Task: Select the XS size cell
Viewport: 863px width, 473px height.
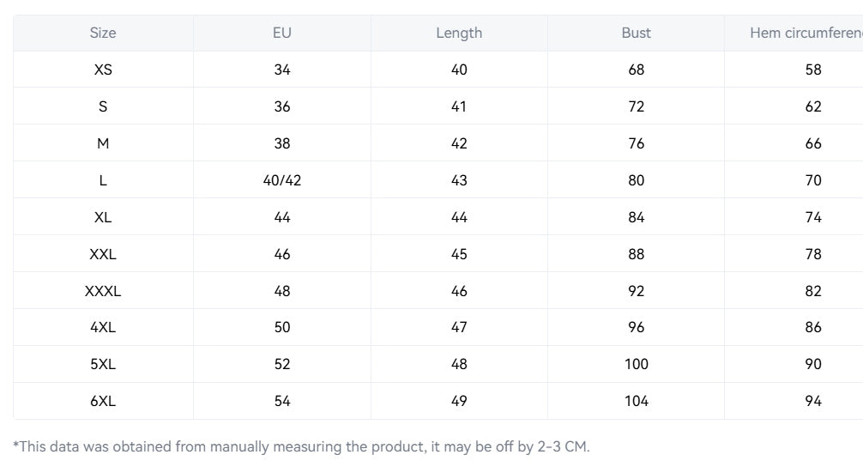Action: tap(103, 70)
